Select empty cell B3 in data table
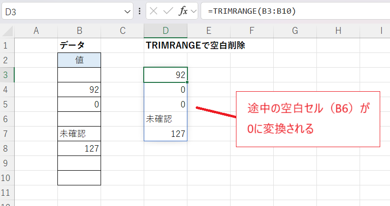 [79, 75]
